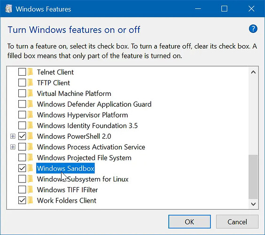Click the scrollbar down arrow
Viewport: 265px width, 235px height.
pyautogui.click(x=253, y=204)
